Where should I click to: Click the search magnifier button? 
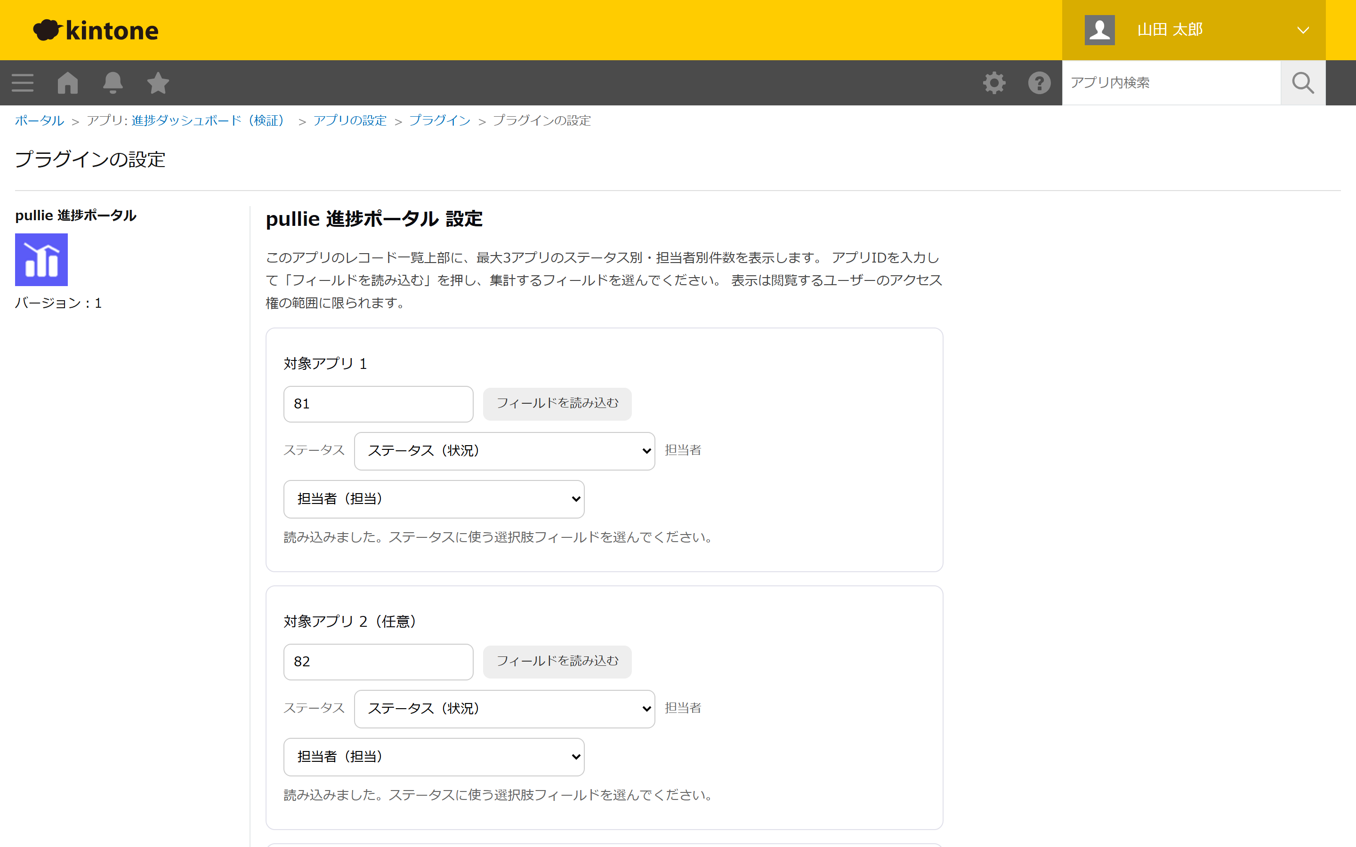click(x=1303, y=83)
